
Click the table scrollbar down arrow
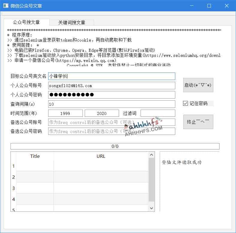point(151,208)
